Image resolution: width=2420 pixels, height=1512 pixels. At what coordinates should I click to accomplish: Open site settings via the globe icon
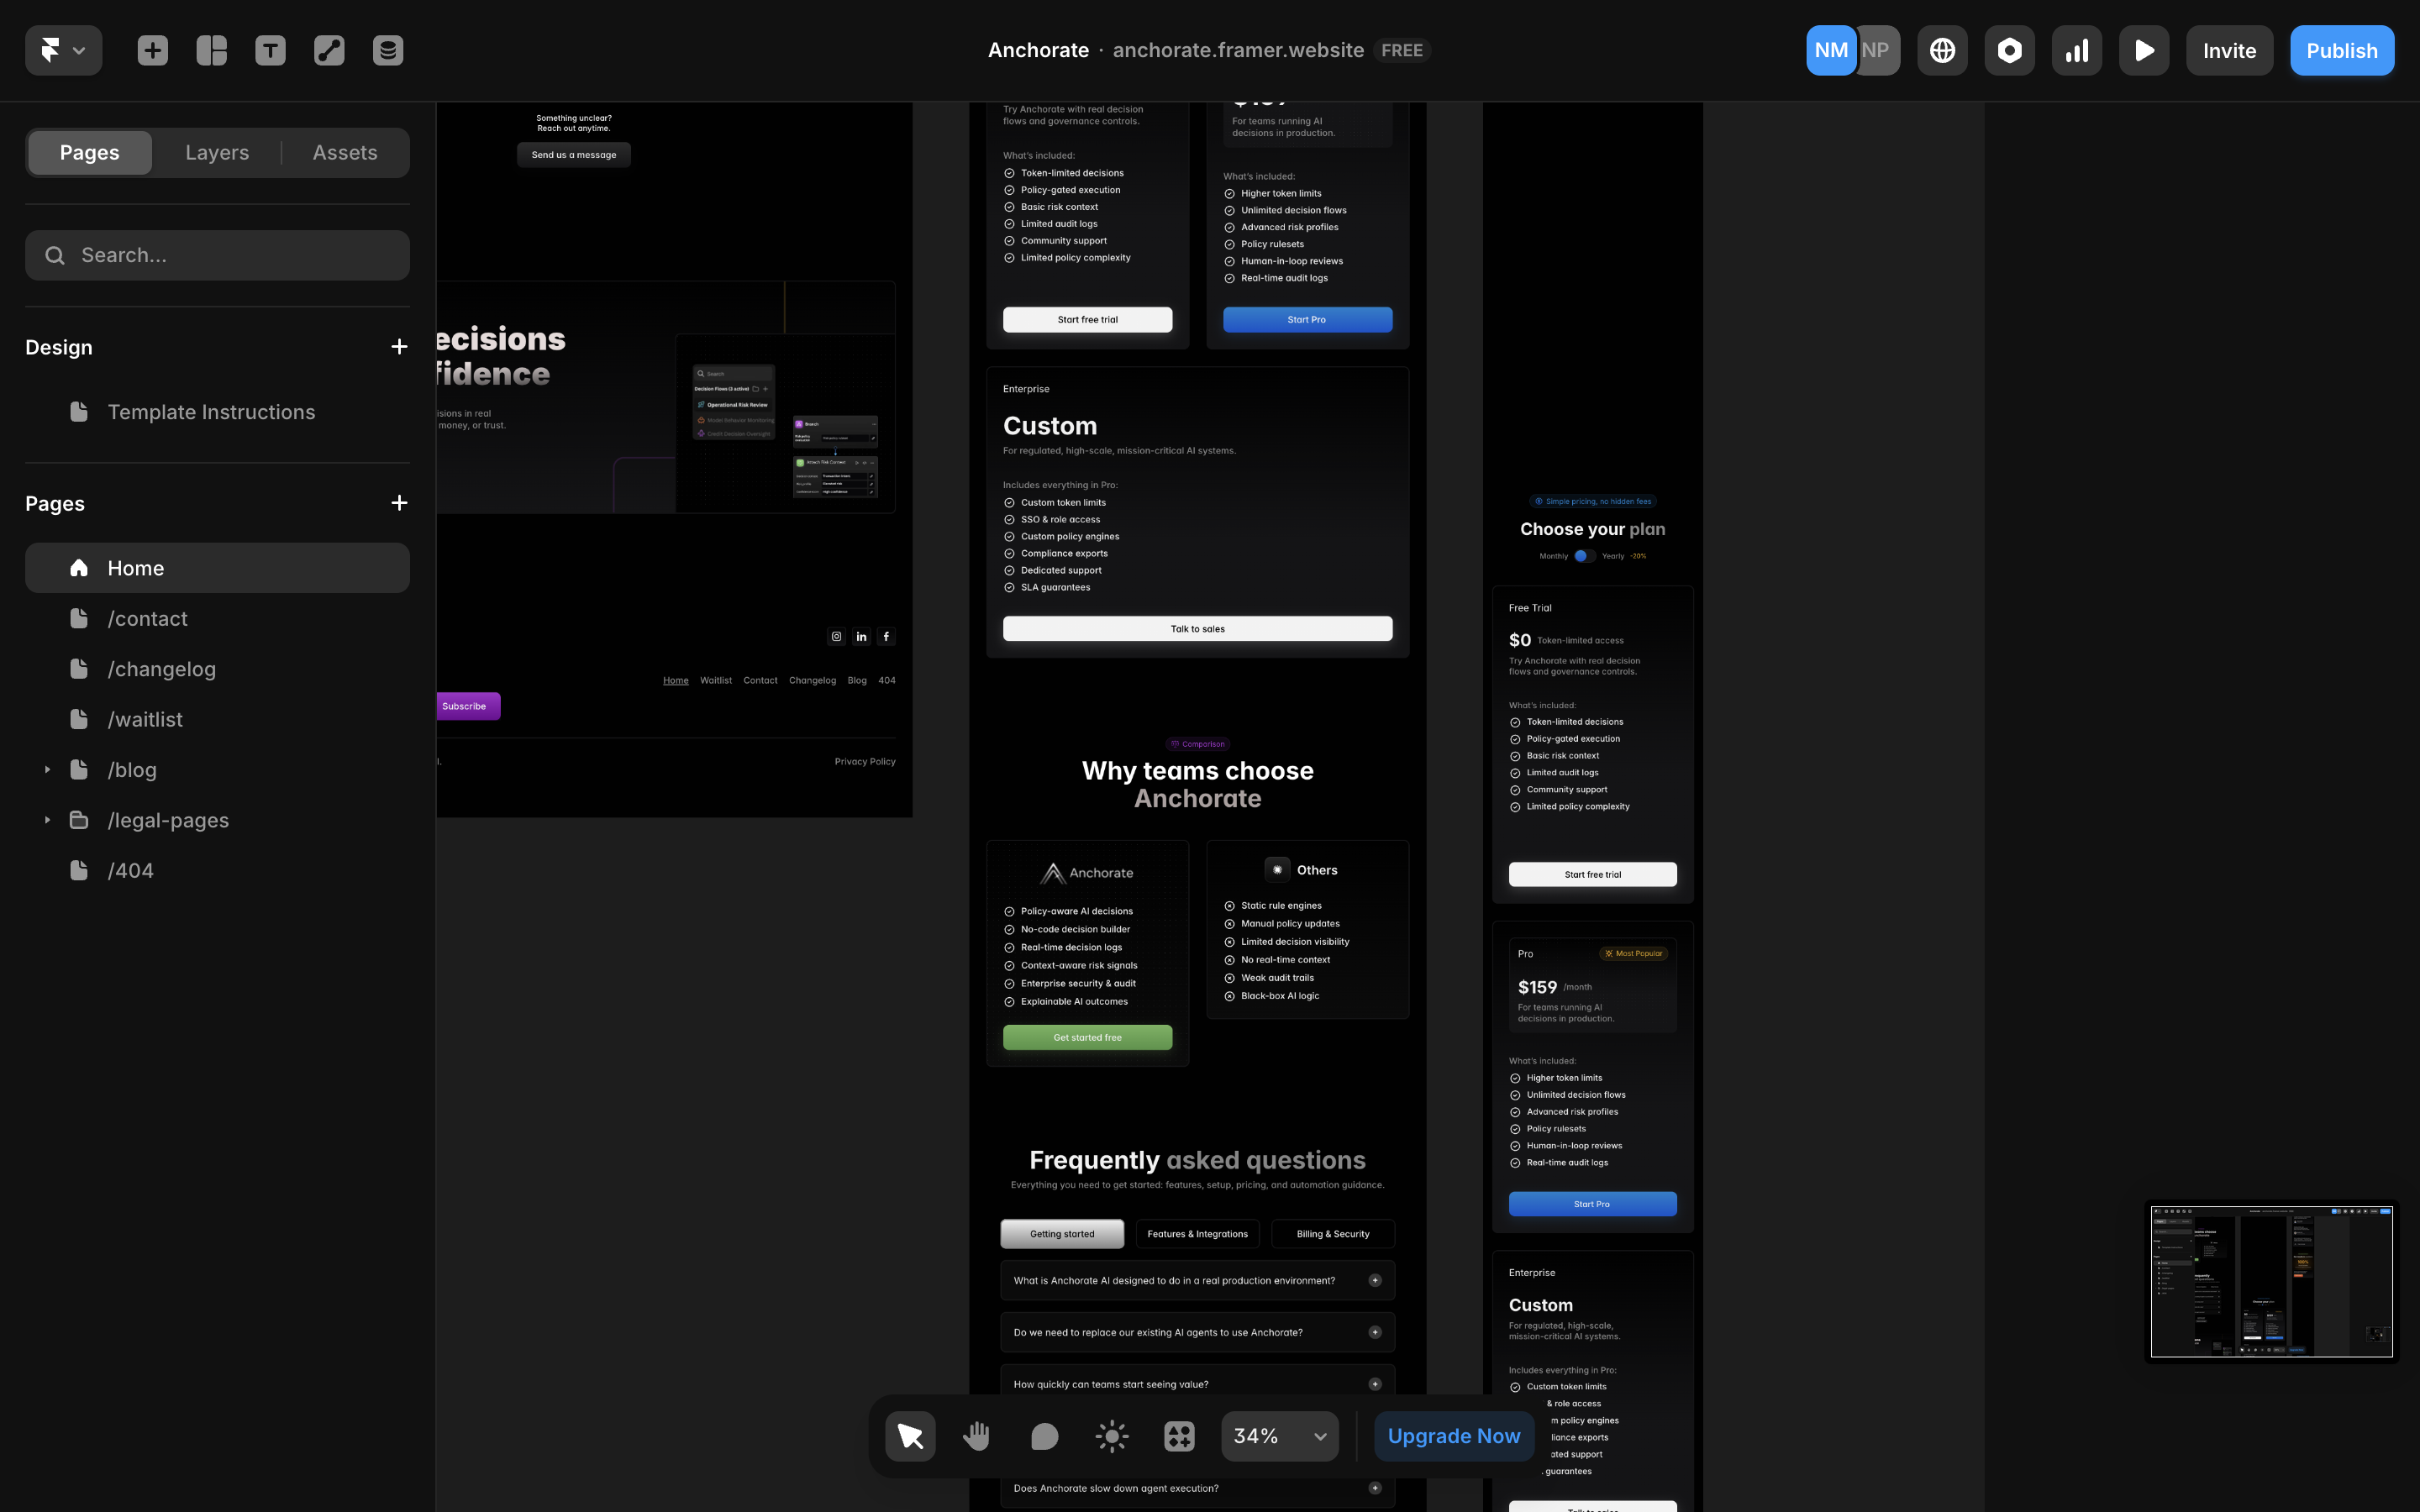(1941, 49)
